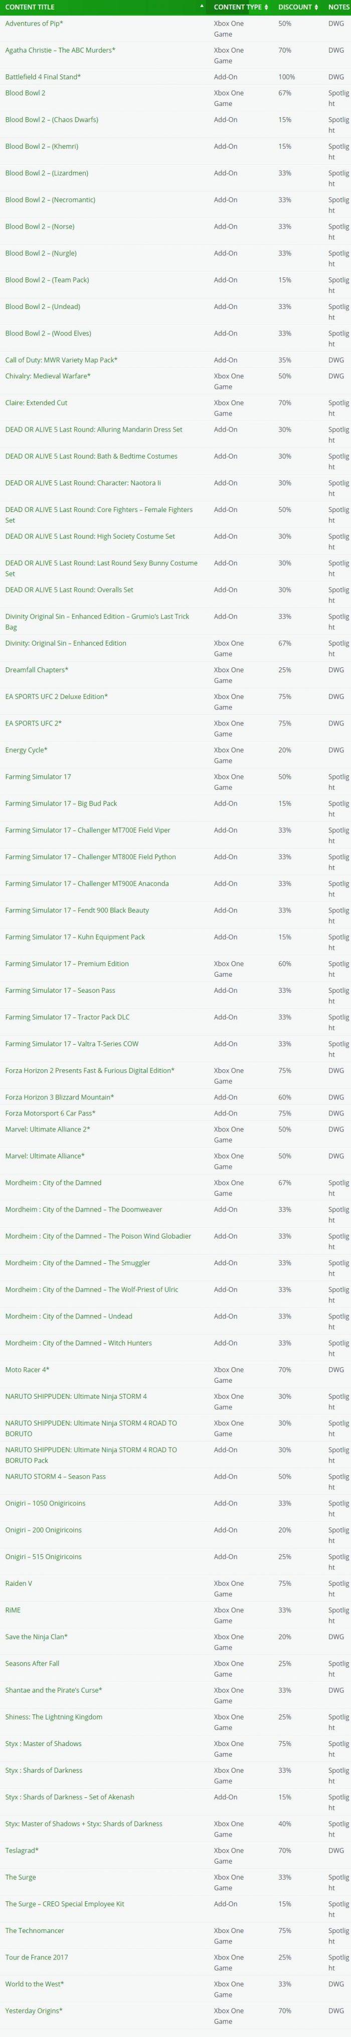Open Marvel: Ultimate Alliance 2* page
Image resolution: width=351 pixels, height=2037 pixels.
[47, 1128]
